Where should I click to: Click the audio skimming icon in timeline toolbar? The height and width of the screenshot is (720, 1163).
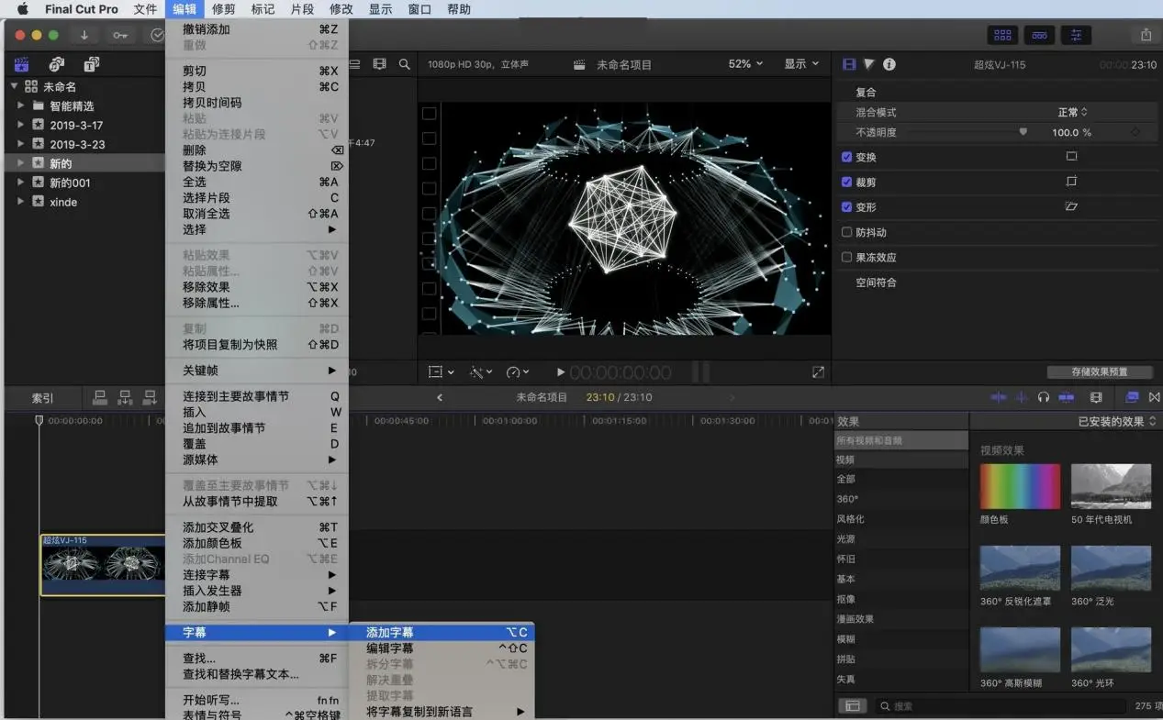pos(1020,398)
